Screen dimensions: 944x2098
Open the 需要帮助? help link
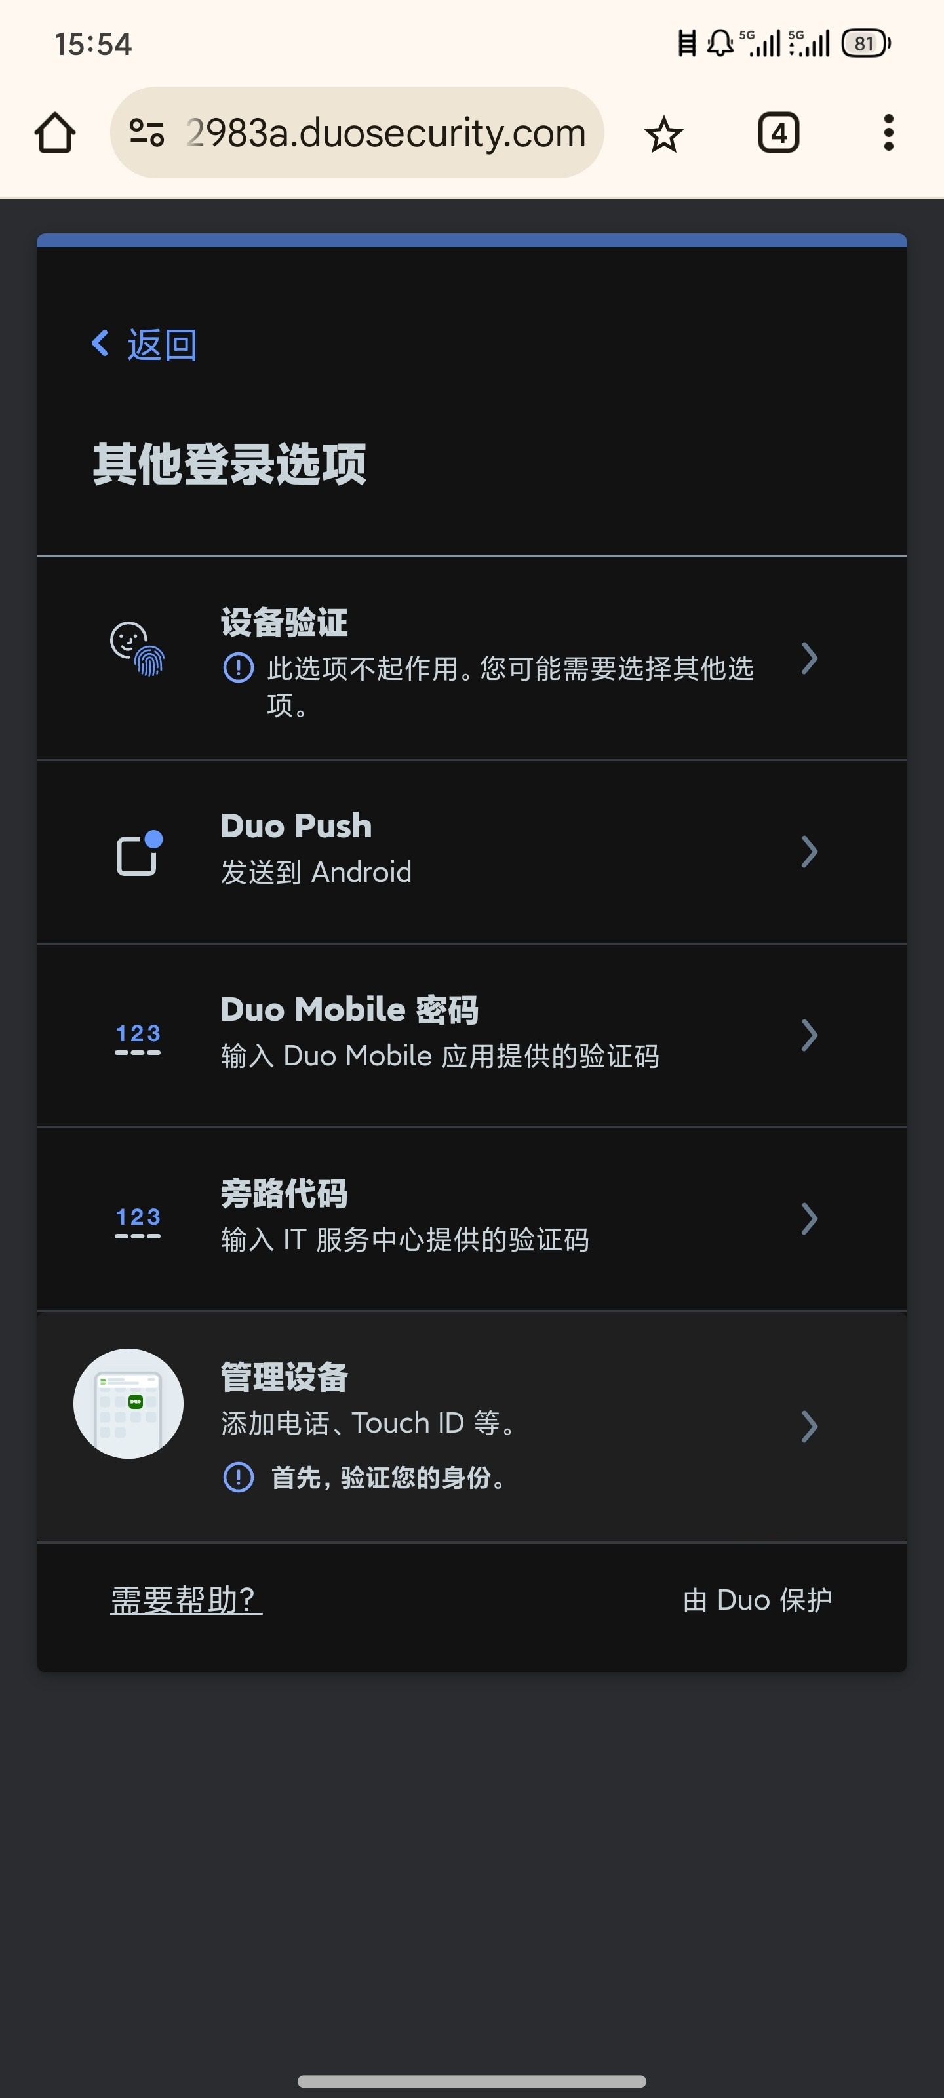[186, 1600]
